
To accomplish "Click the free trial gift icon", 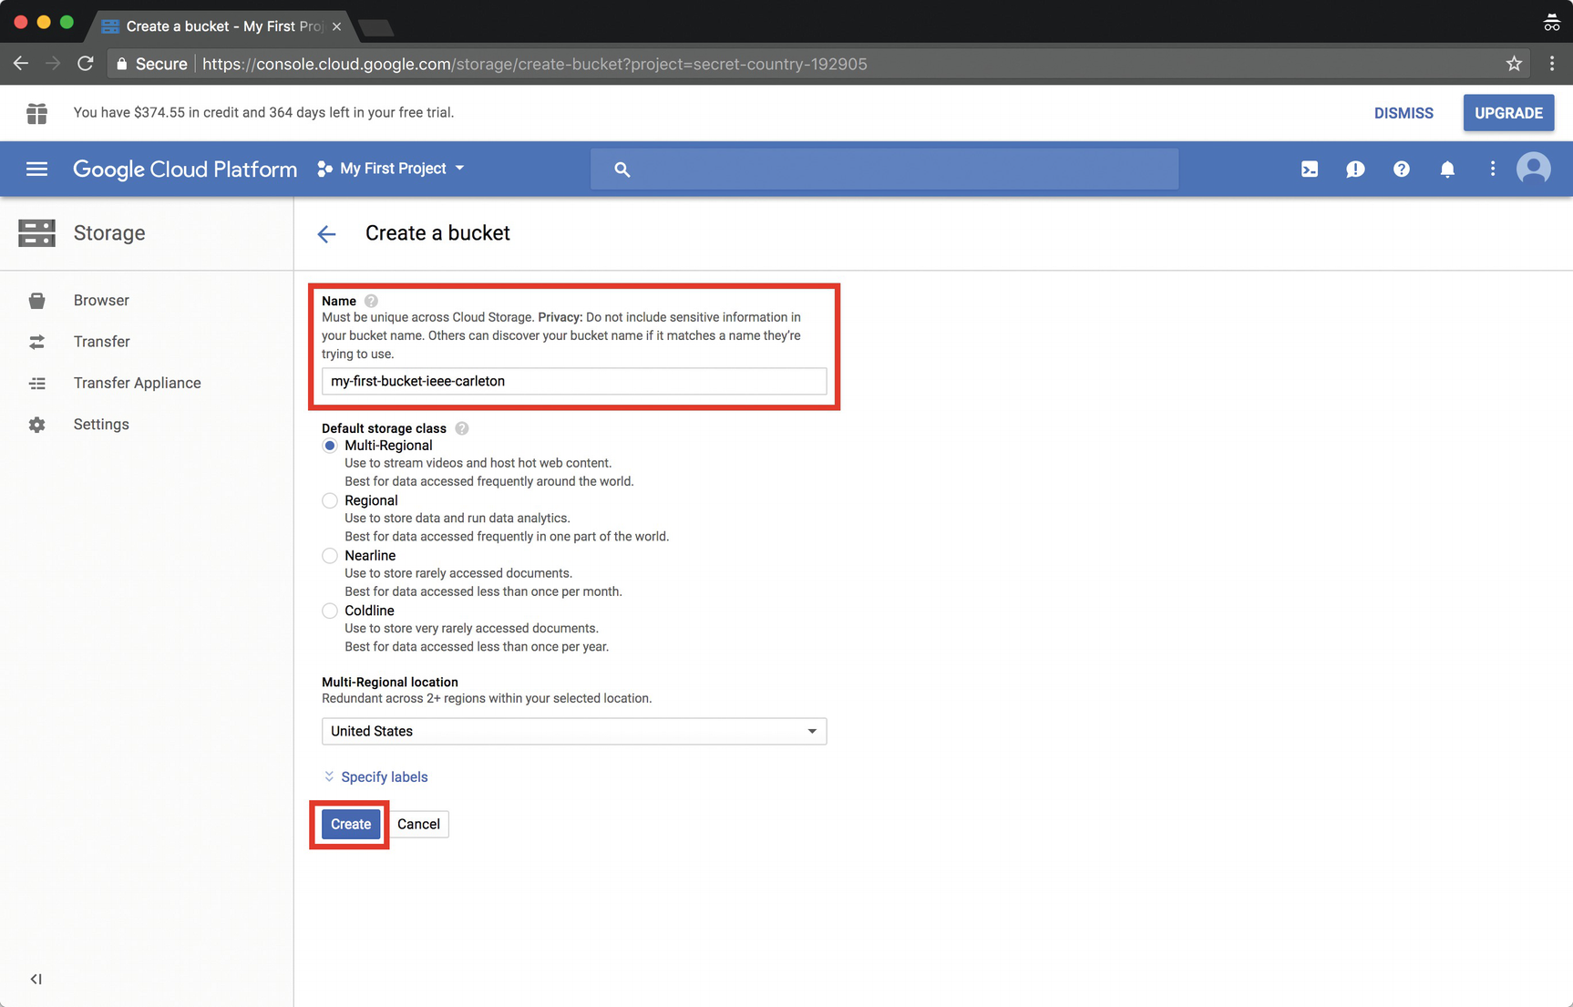I will coord(36,113).
